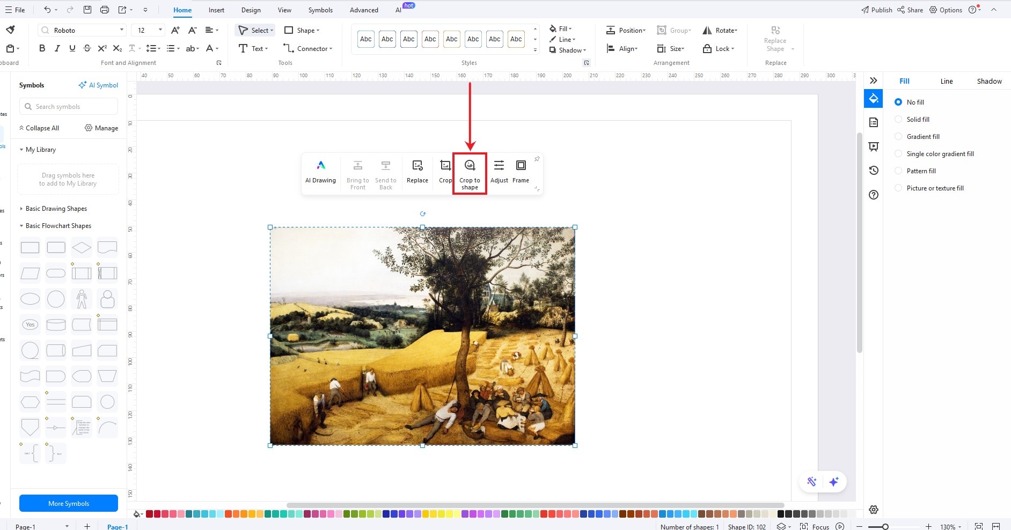Switch to the Shadow tab in right panel
Screen dimensions: 1011x530
[989, 81]
